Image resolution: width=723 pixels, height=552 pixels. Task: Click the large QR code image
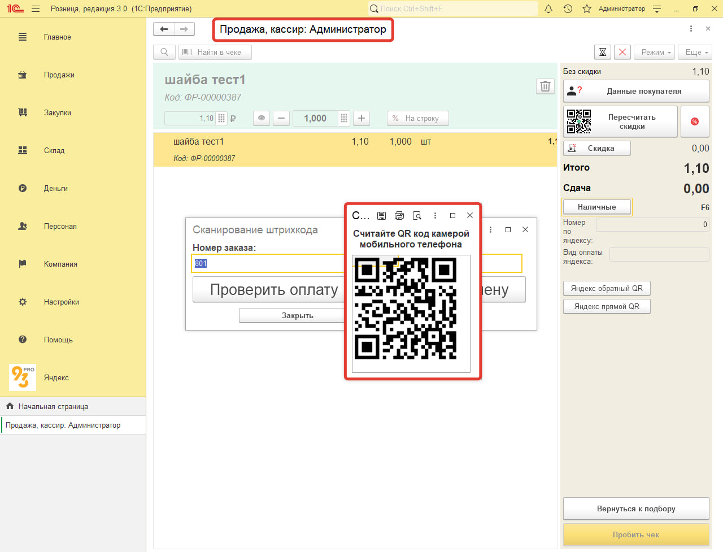[x=405, y=308]
